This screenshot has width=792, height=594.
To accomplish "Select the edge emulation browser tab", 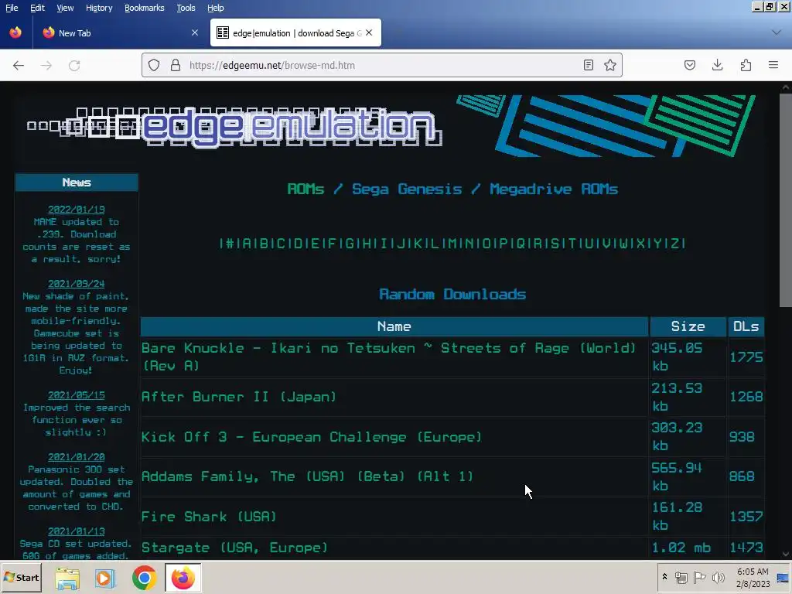I will click(295, 32).
